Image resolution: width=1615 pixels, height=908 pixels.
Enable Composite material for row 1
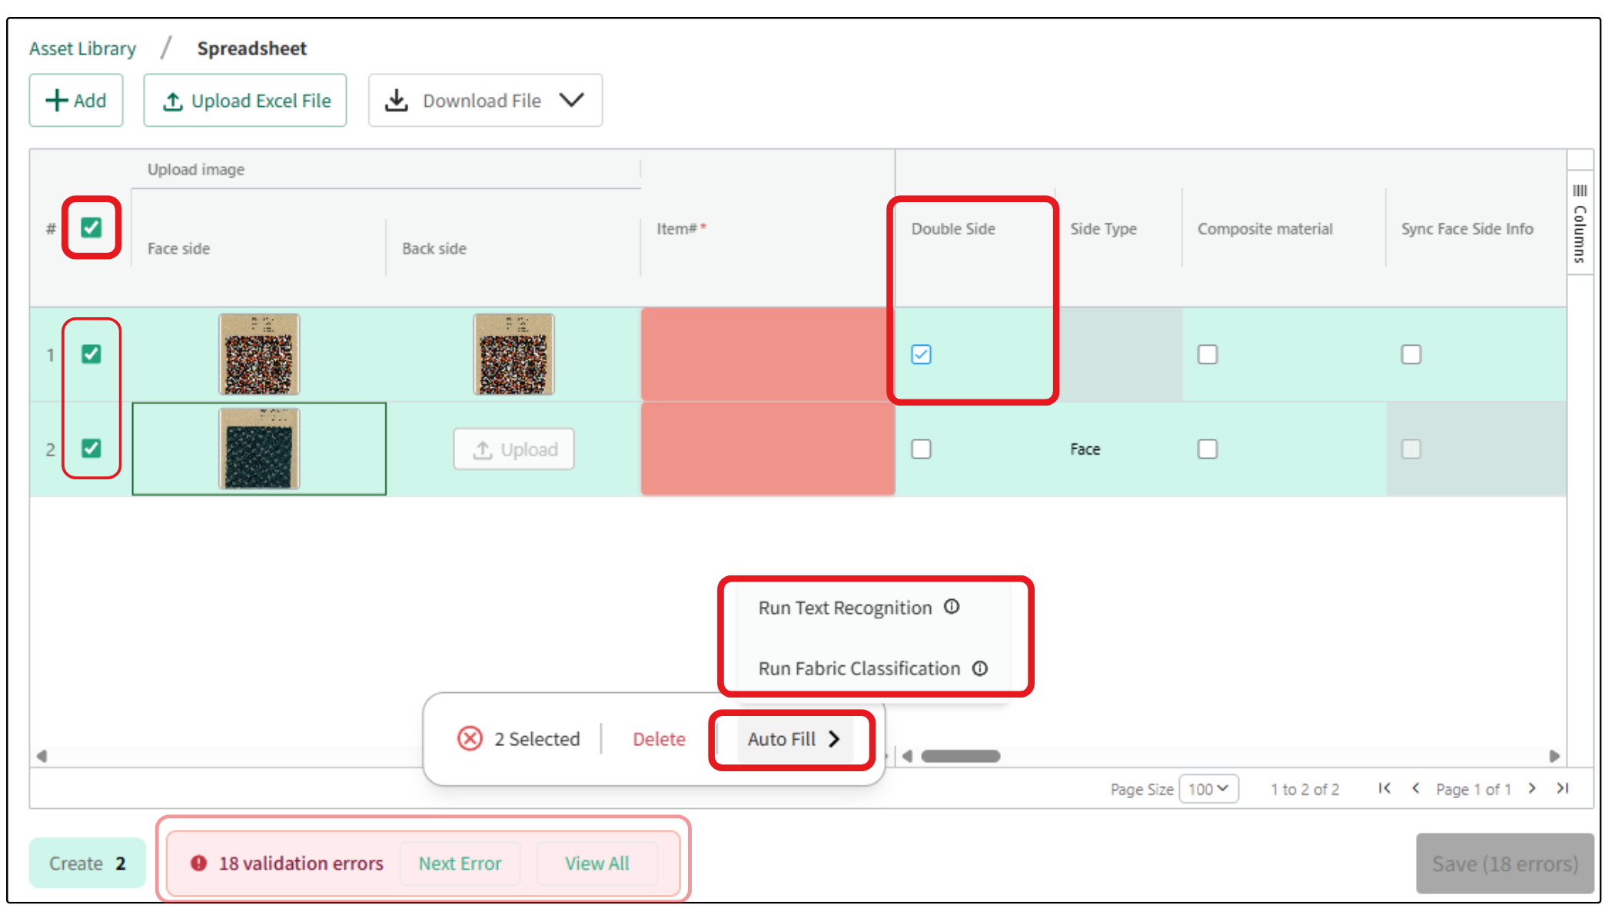pos(1207,354)
